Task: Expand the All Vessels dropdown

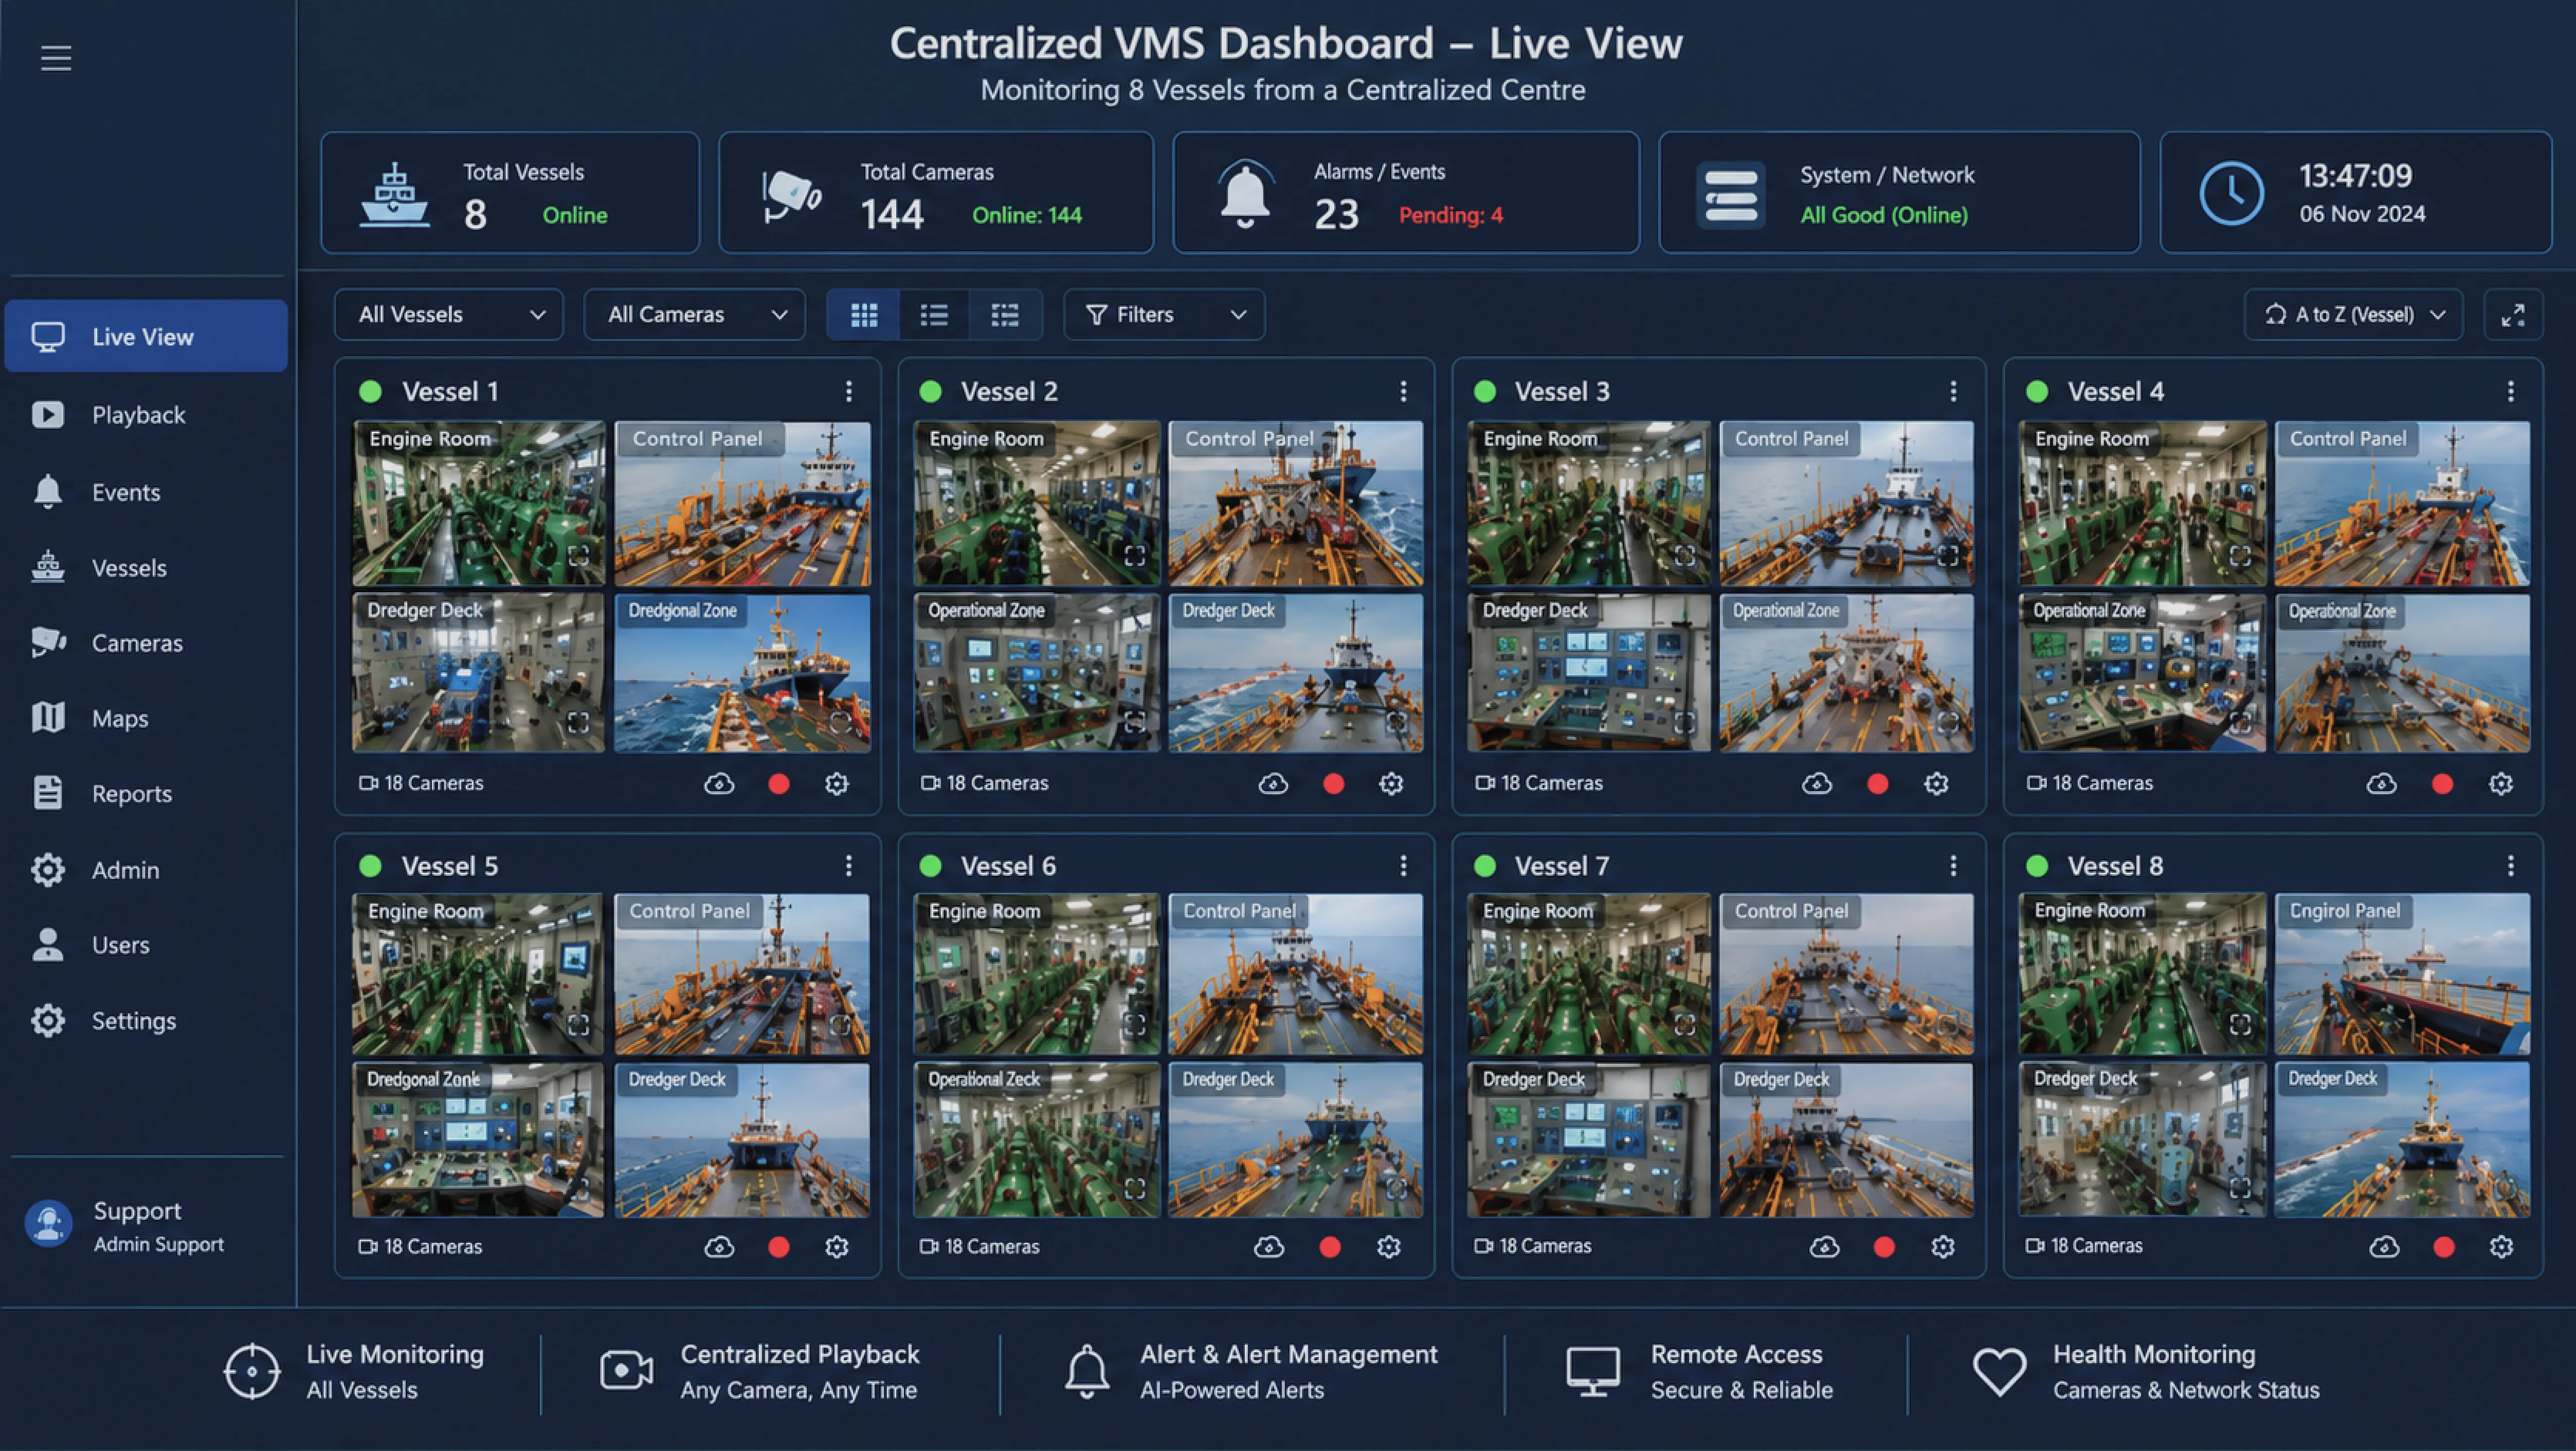Action: coord(449,315)
